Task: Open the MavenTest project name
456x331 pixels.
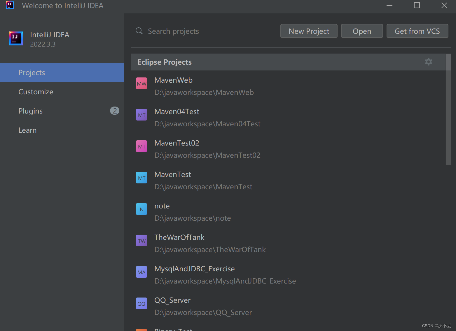Action: coord(173,174)
